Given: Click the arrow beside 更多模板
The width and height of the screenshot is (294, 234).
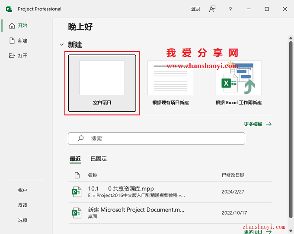Looking at the screenshot, I should click(x=268, y=124).
